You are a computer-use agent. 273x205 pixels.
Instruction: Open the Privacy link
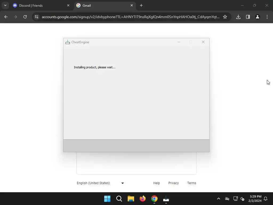coord(173,183)
